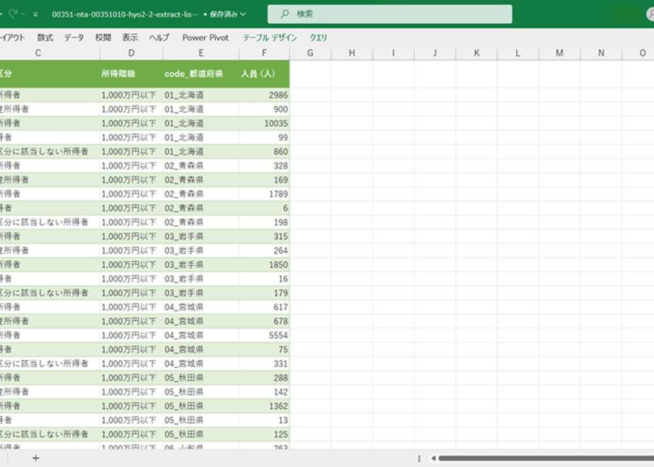This screenshot has height=467, width=654.
Task: Select cell with value 99
Action: (x=265, y=137)
